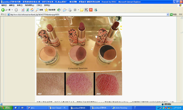Click the Collection Sparkles caption text
The width and height of the screenshot is (183, 110).
[x=78, y=68]
